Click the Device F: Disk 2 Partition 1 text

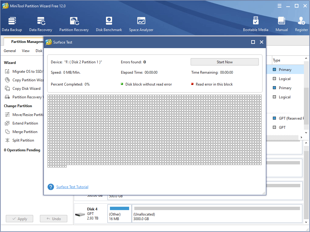[x=76, y=62]
